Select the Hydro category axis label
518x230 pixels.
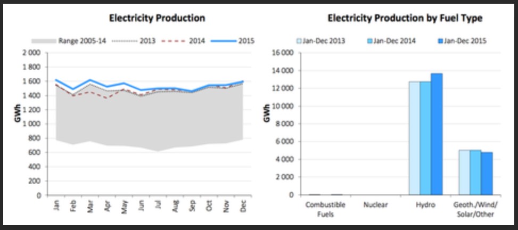425,204
